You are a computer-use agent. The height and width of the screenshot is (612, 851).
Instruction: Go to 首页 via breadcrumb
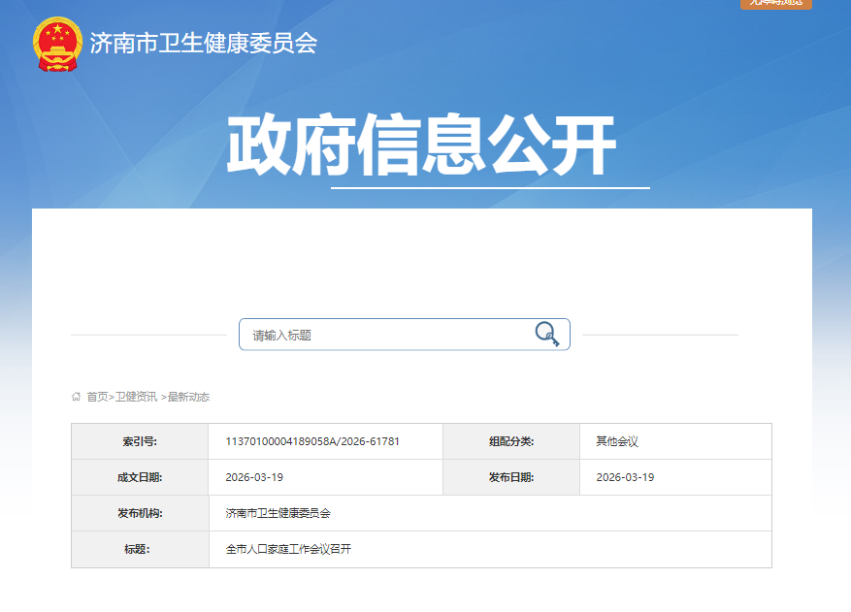[97, 397]
